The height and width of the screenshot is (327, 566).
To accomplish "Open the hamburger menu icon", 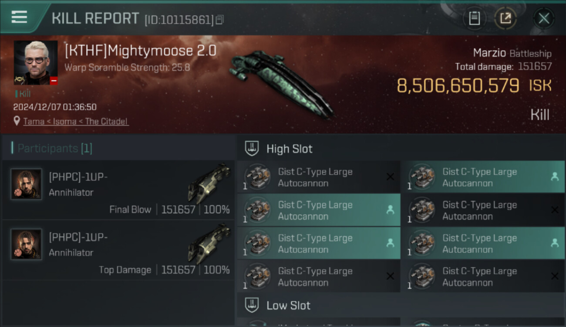I will pyautogui.click(x=19, y=17).
